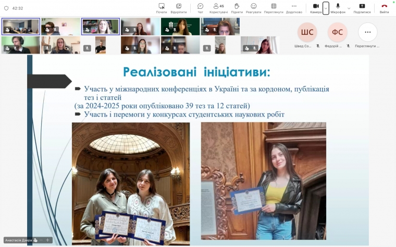Click Почати (take control) icon

tap(162, 8)
